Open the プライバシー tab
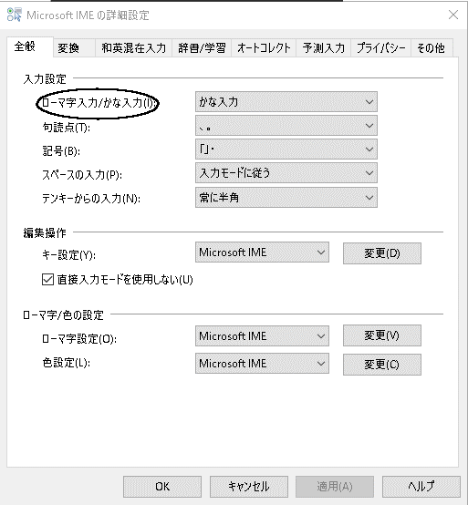The width and height of the screenshot is (468, 505). click(x=380, y=48)
